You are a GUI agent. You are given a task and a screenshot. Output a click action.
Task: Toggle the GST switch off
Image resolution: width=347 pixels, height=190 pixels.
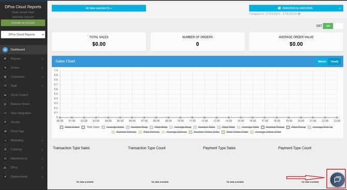pyautogui.click(x=333, y=26)
